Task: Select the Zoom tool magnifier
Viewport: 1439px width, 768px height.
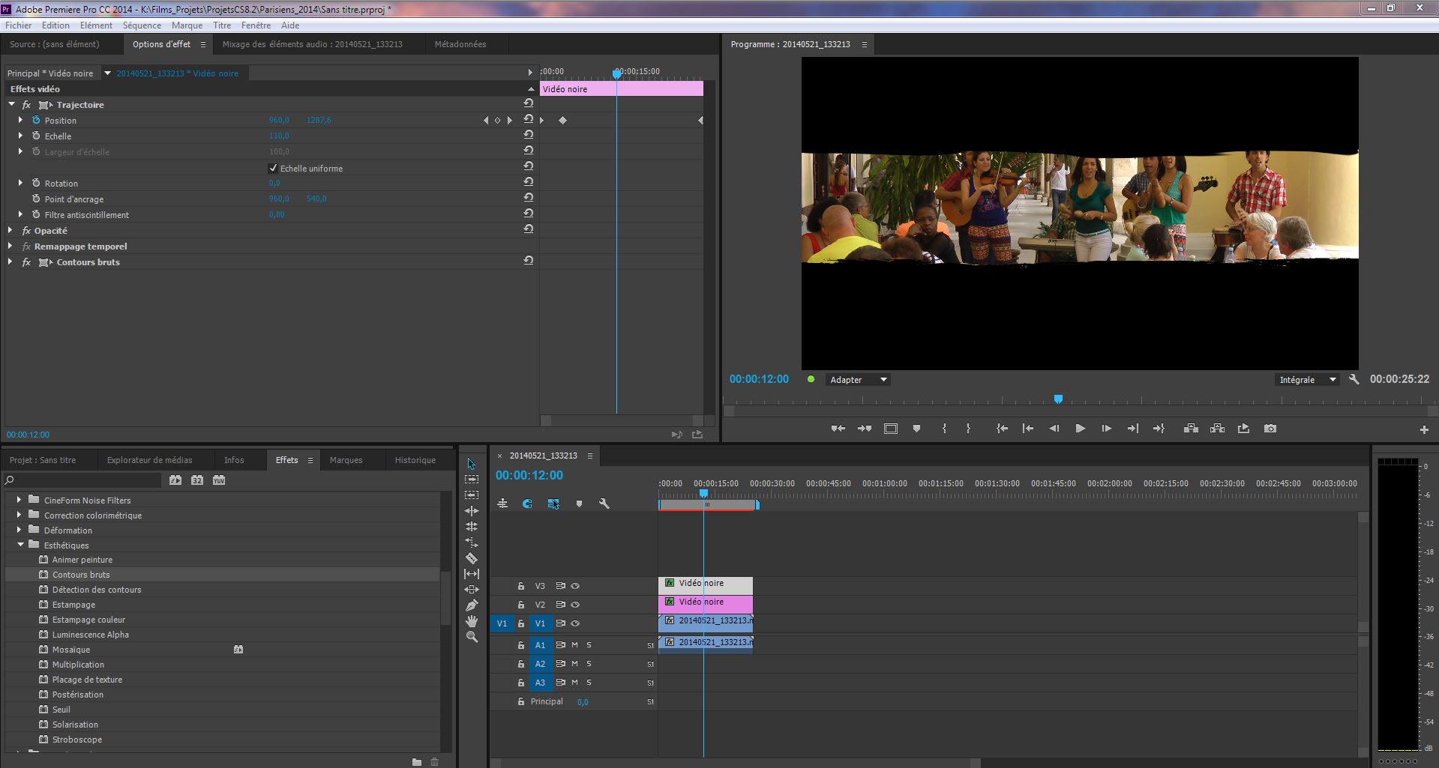Action: pyautogui.click(x=472, y=637)
